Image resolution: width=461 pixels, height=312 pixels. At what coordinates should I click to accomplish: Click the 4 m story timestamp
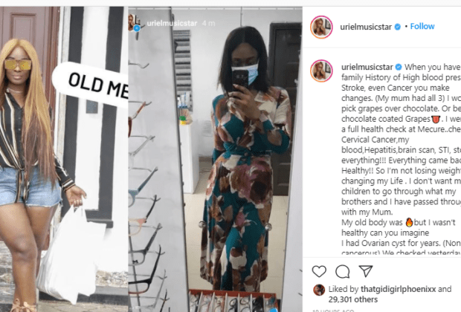(208, 23)
